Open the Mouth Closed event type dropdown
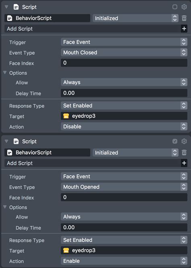Viewport: 191px width, 268px height. click(124, 52)
